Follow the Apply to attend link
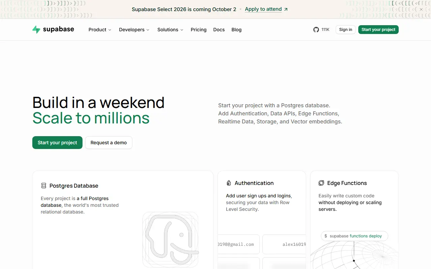 click(x=263, y=9)
